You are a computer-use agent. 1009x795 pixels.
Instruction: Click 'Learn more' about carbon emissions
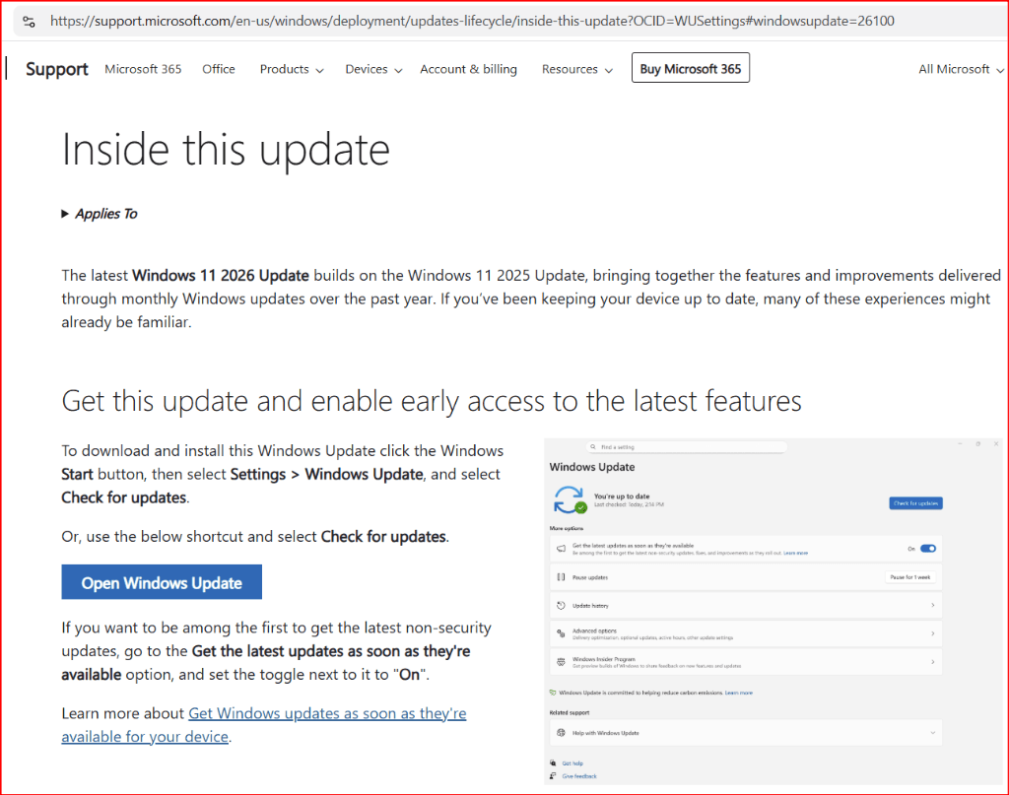tap(739, 693)
